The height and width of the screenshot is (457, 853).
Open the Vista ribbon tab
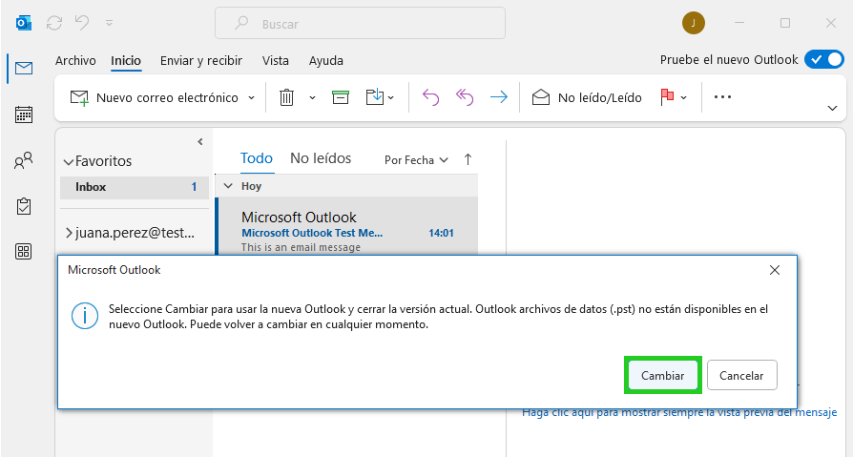click(275, 61)
